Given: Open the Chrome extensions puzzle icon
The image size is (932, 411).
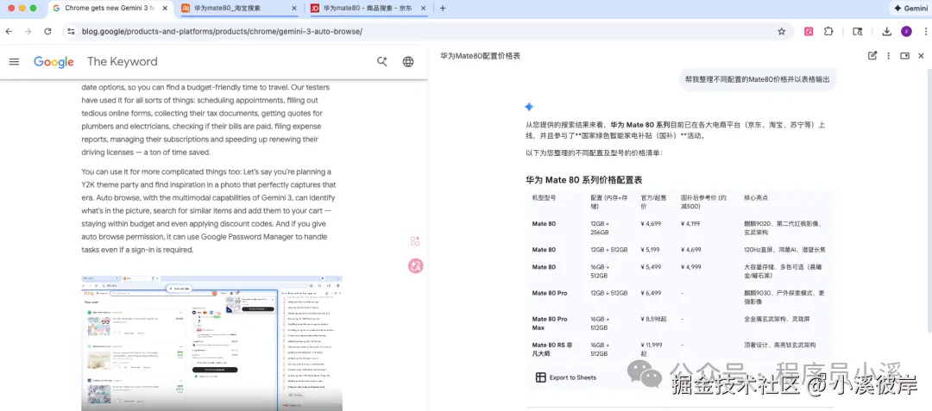Looking at the screenshot, I should 828,31.
